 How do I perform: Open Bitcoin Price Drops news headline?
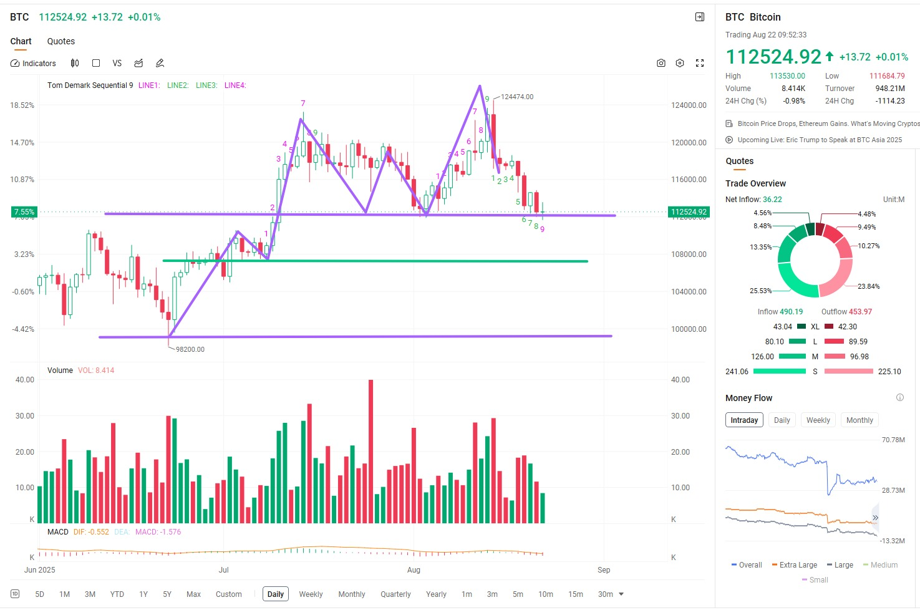pos(828,123)
